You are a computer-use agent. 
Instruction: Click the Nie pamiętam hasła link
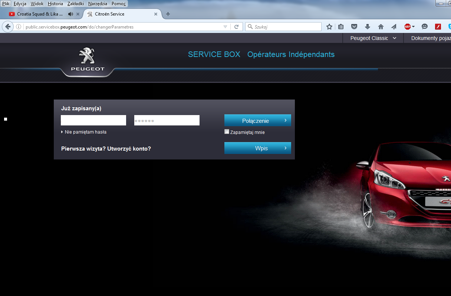(86, 132)
